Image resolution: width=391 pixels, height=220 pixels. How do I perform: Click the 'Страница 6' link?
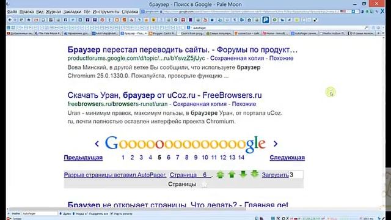coord(190,175)
